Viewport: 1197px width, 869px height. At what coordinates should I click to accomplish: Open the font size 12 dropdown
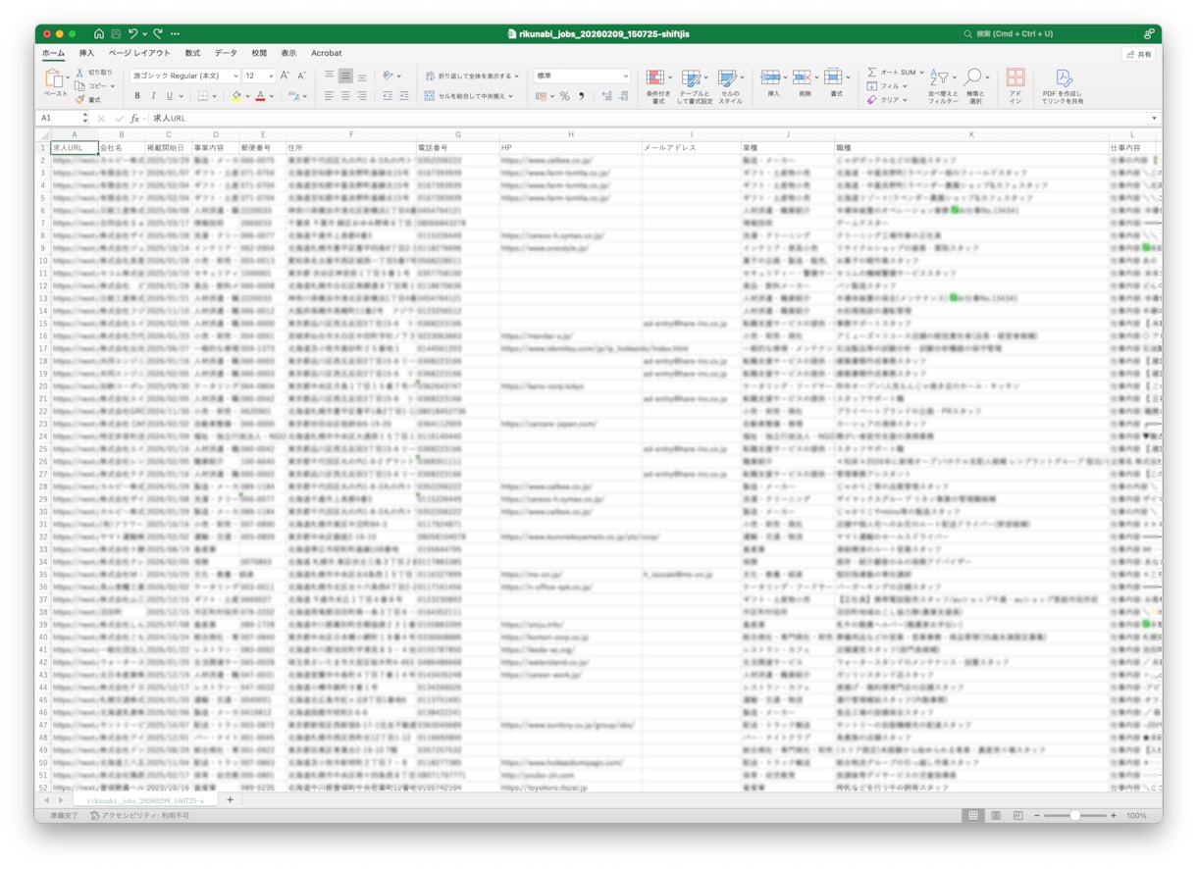[259, 76]
